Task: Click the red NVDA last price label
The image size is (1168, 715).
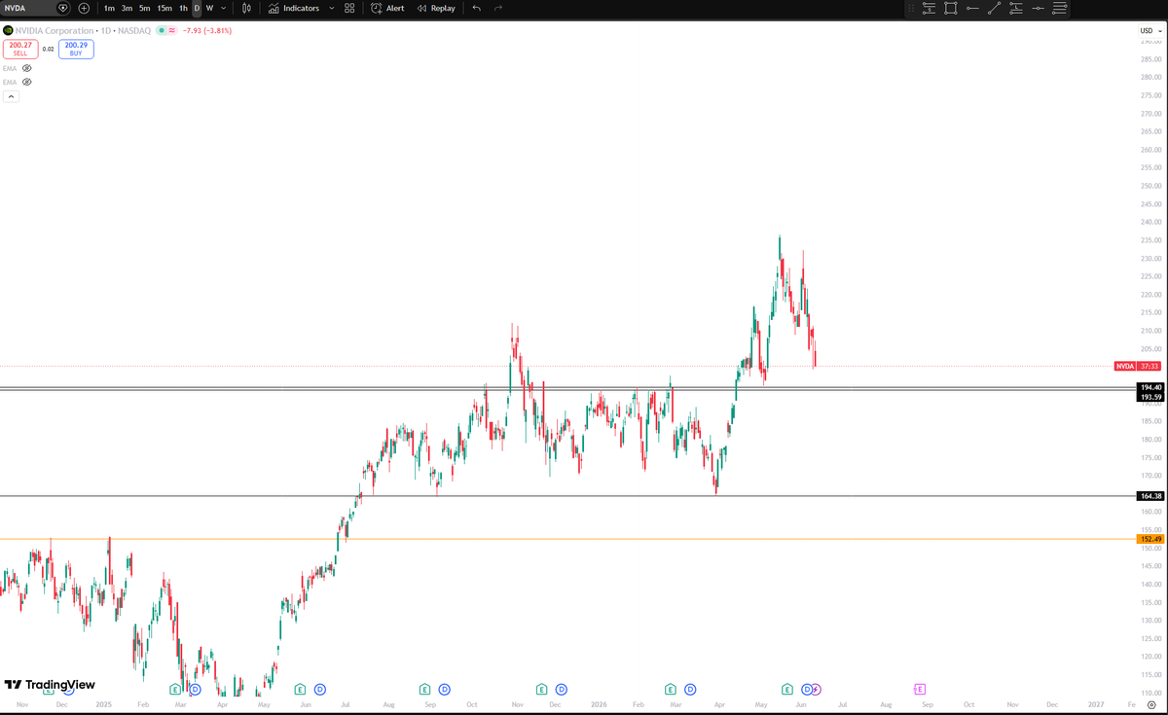Action: pos(1138,366)
